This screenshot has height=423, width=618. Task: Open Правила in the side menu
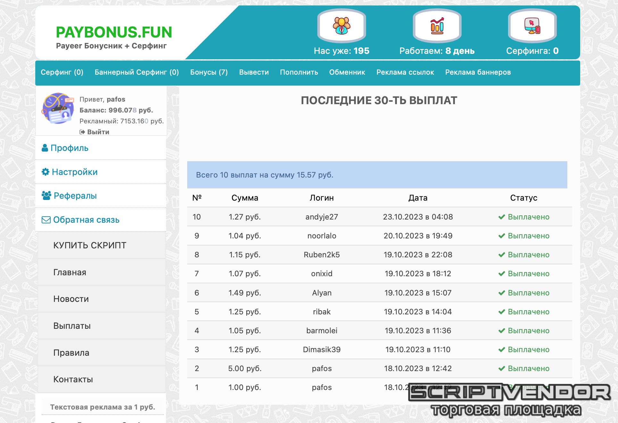pos(102,353)
